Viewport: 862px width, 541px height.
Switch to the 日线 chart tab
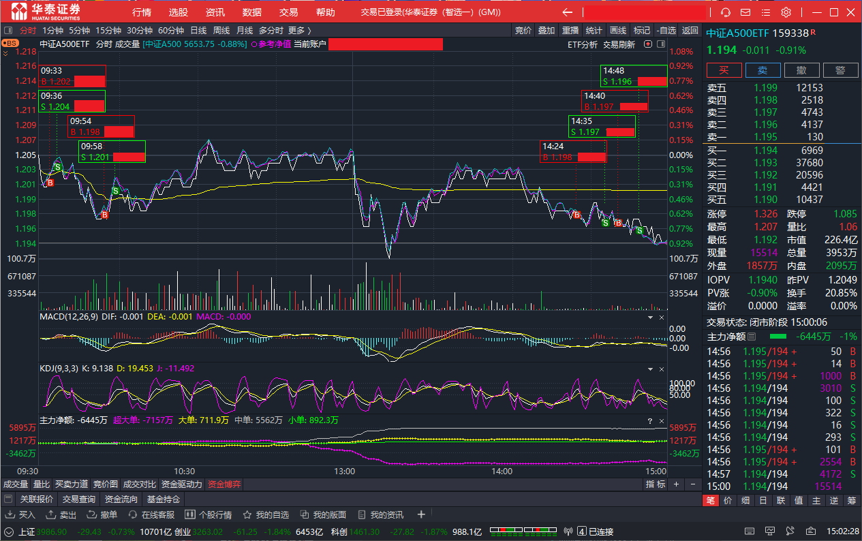click(198, 30)
